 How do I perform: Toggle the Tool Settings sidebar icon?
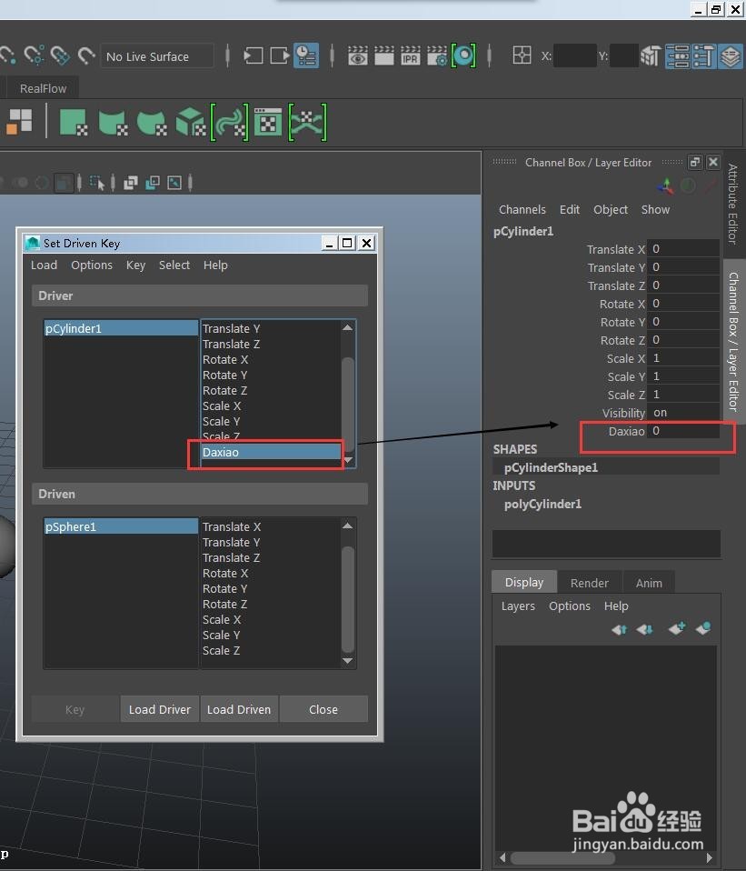(703, 55)
